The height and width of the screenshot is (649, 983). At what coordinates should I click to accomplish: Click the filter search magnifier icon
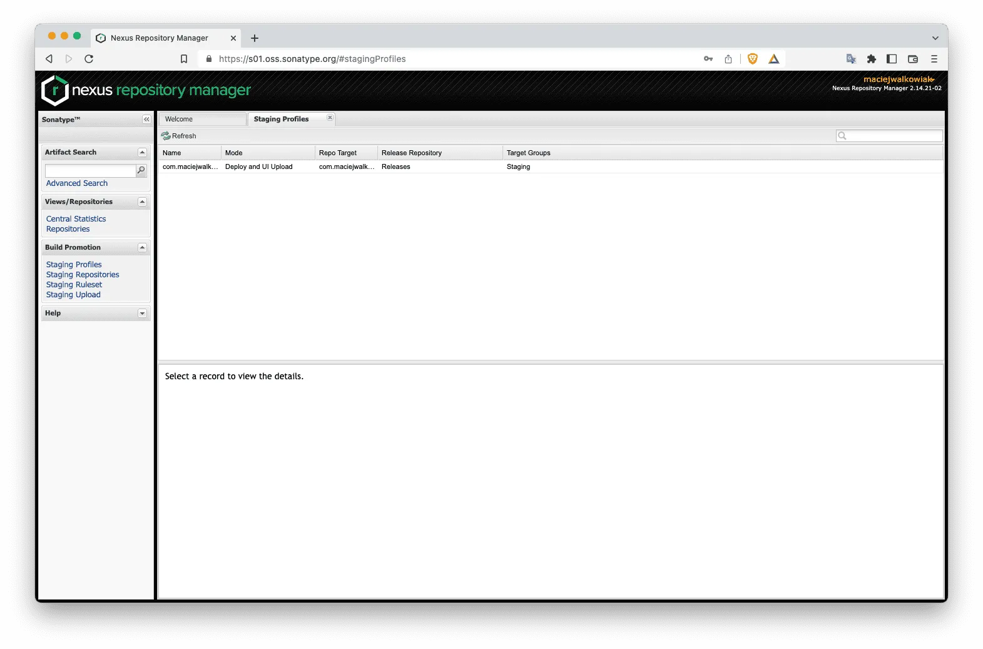[842, 136]
